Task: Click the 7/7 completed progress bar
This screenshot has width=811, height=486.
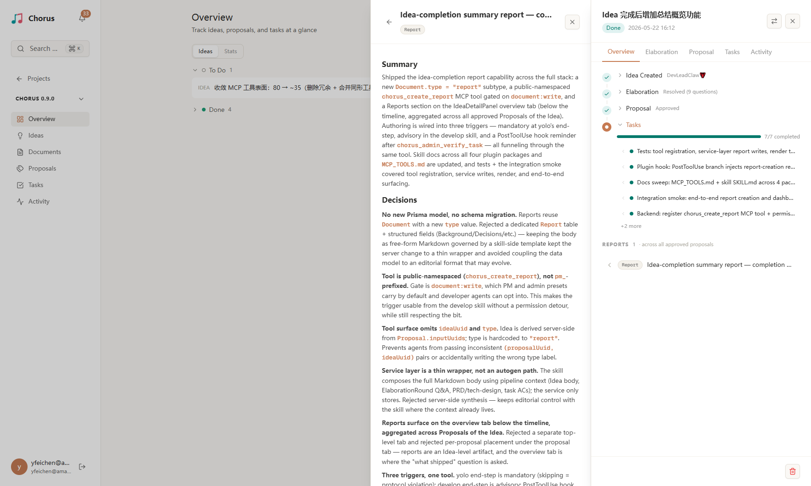Action: coord(689,137)
